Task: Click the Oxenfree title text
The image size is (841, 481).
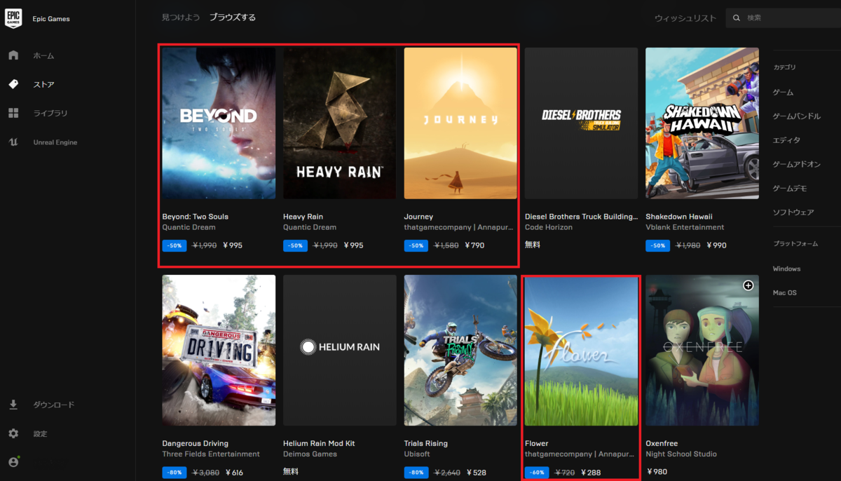Action: [662, 443]
